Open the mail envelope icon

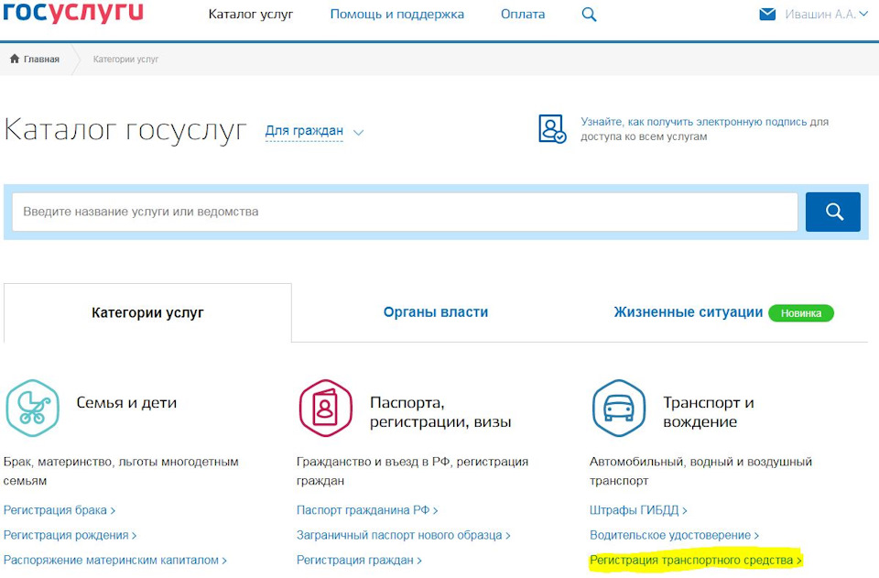(767, 14)
